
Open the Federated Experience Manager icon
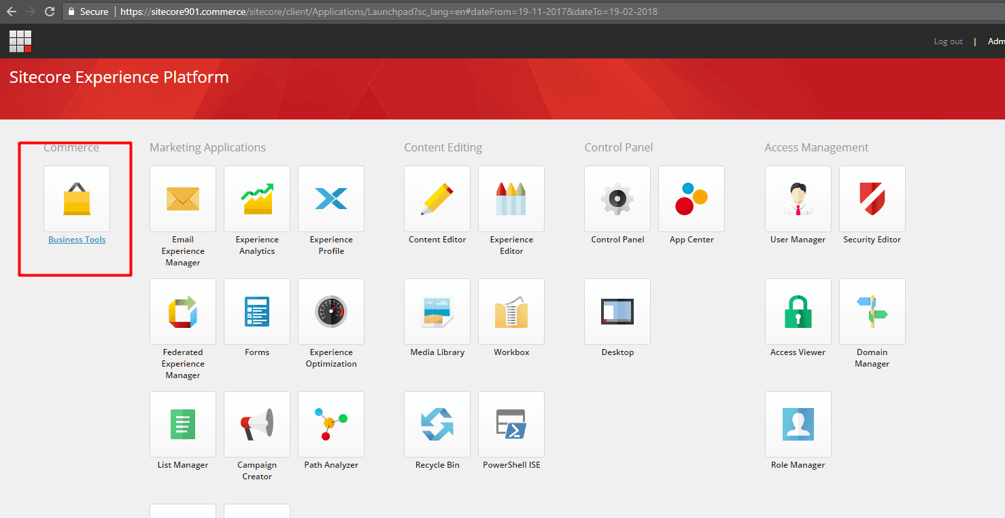tap(183, 312)
